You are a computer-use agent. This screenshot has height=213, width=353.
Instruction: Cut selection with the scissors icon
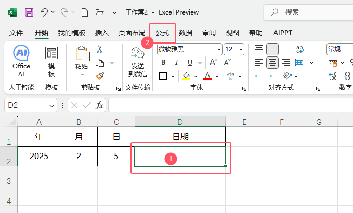pos(100,49)
